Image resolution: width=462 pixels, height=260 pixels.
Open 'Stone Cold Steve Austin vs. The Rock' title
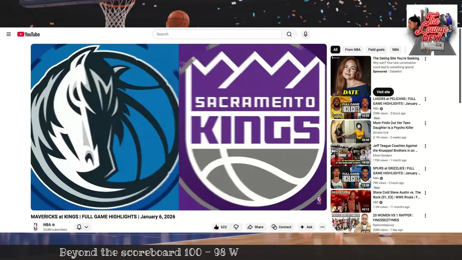click(x=397, y=195)
